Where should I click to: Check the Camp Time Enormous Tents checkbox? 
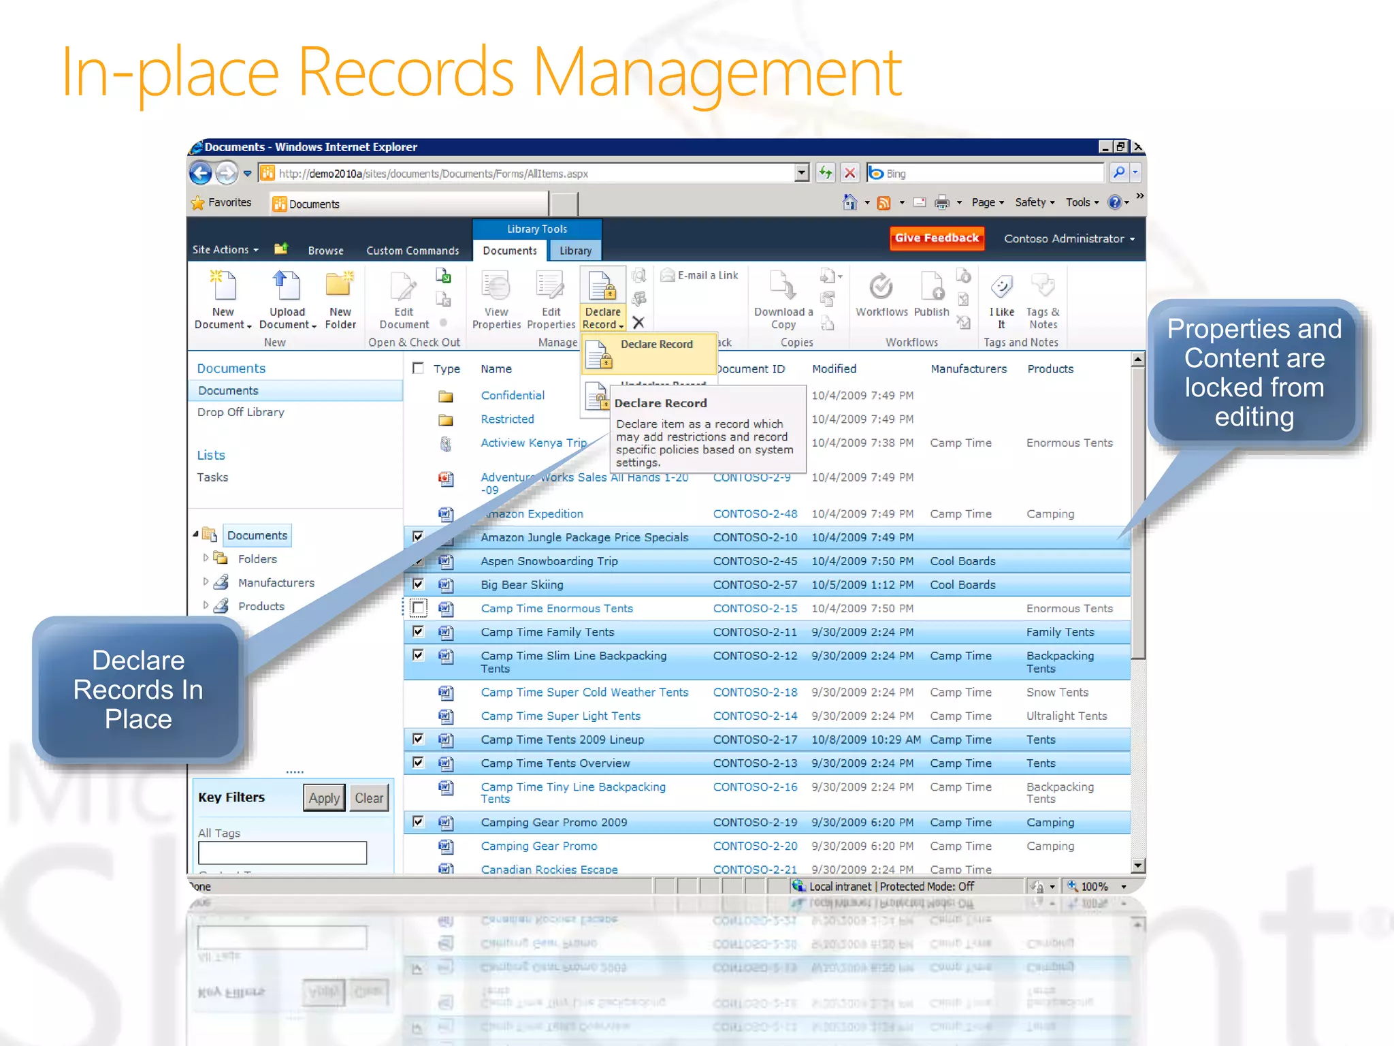click(419, 607)
